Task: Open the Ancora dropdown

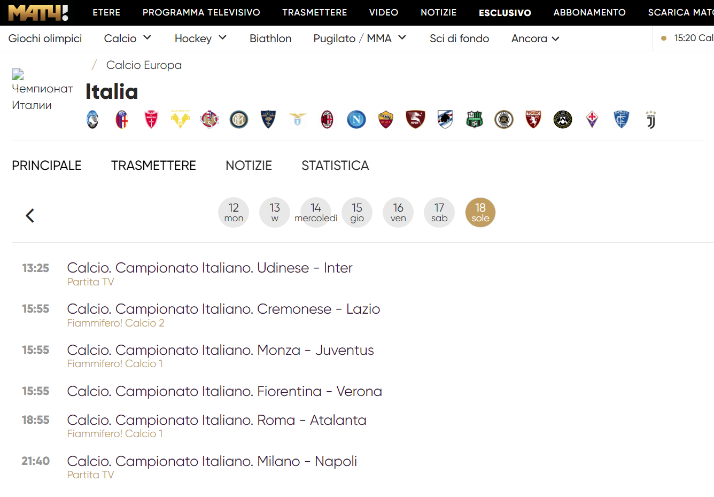Action: coord(535,38)
